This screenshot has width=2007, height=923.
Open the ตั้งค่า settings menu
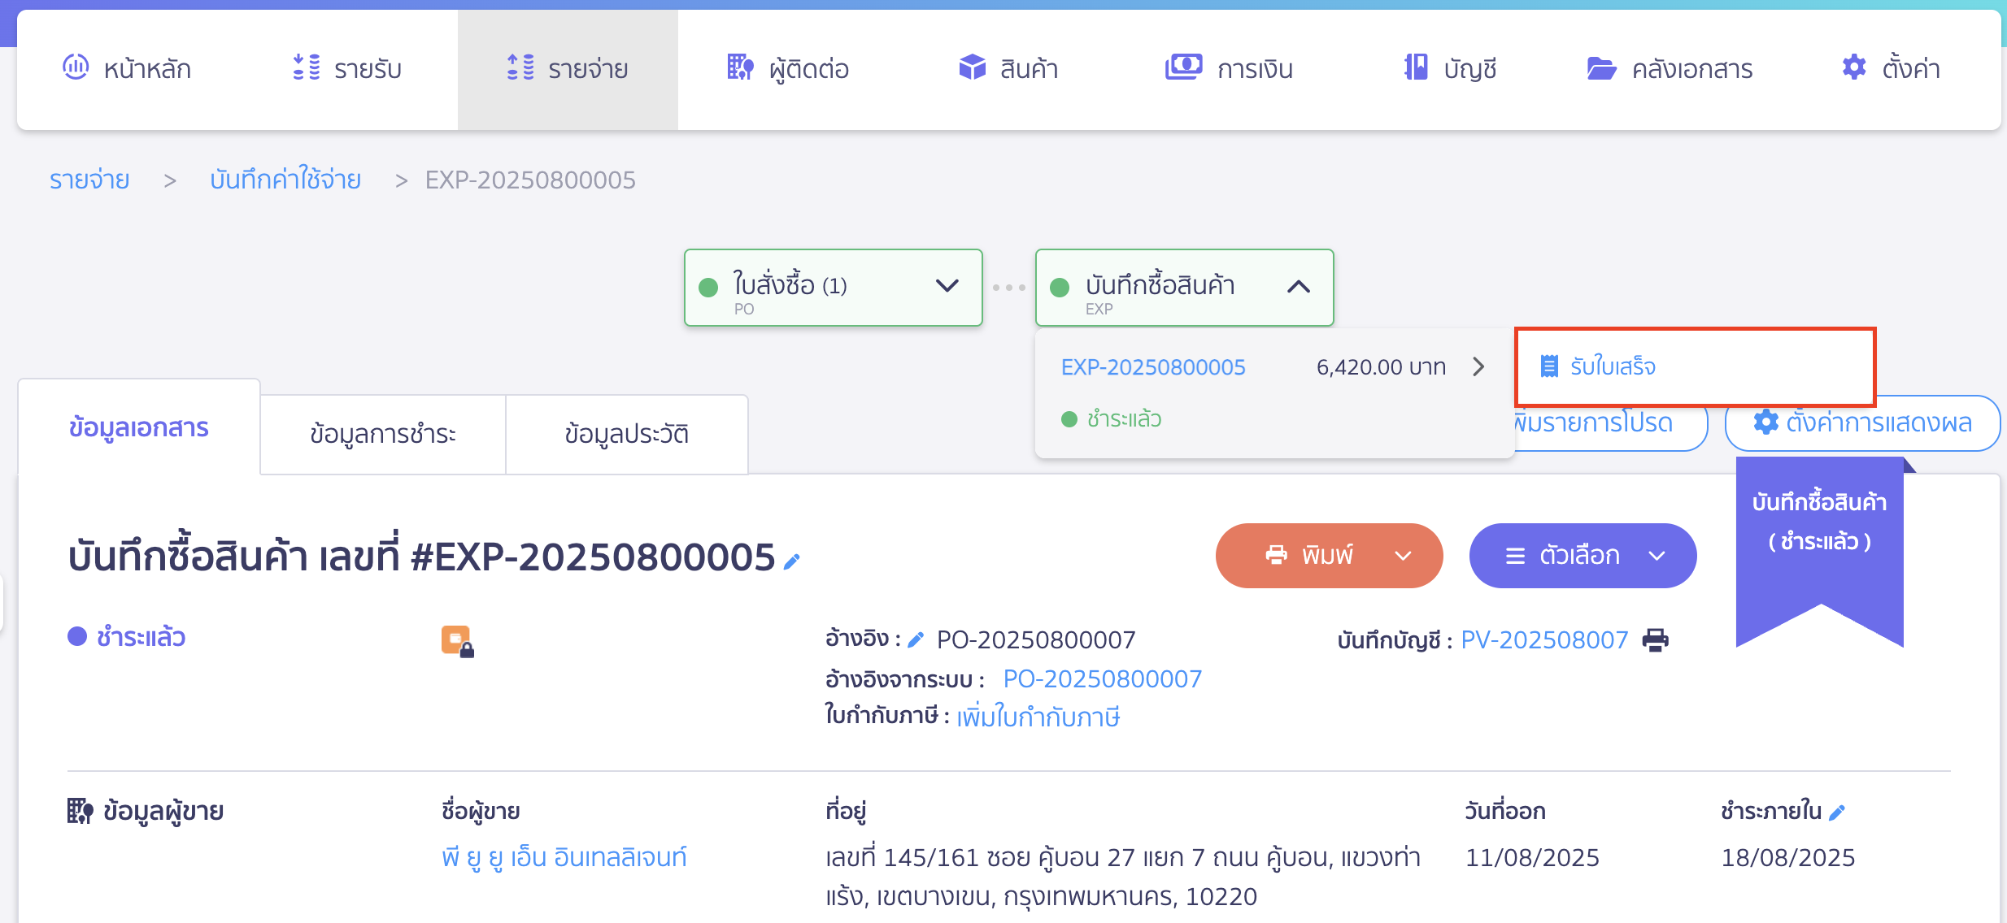point(1891,69)
